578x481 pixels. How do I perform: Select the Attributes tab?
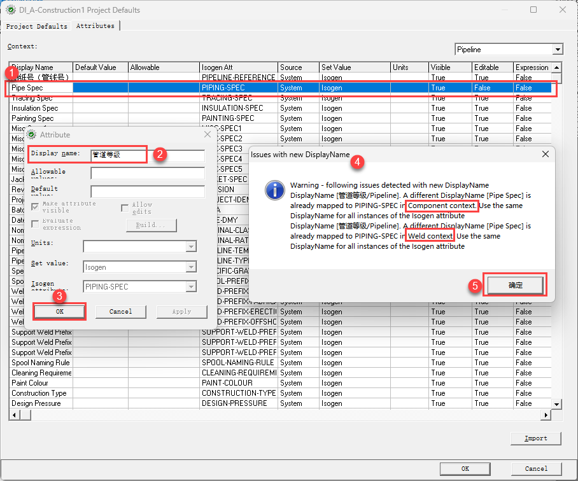(95, 26)
